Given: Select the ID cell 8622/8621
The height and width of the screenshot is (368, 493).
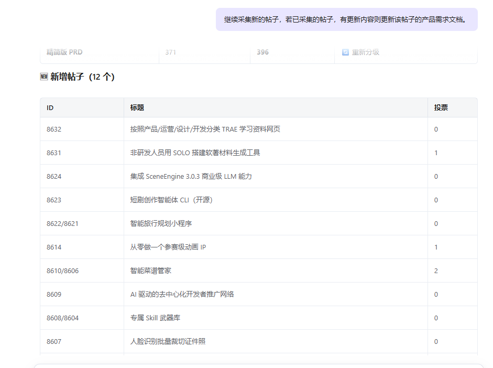Looking at the screenshot, I should (x=62, y=224).
